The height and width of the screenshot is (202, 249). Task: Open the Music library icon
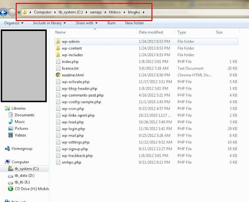pos(11,122)
